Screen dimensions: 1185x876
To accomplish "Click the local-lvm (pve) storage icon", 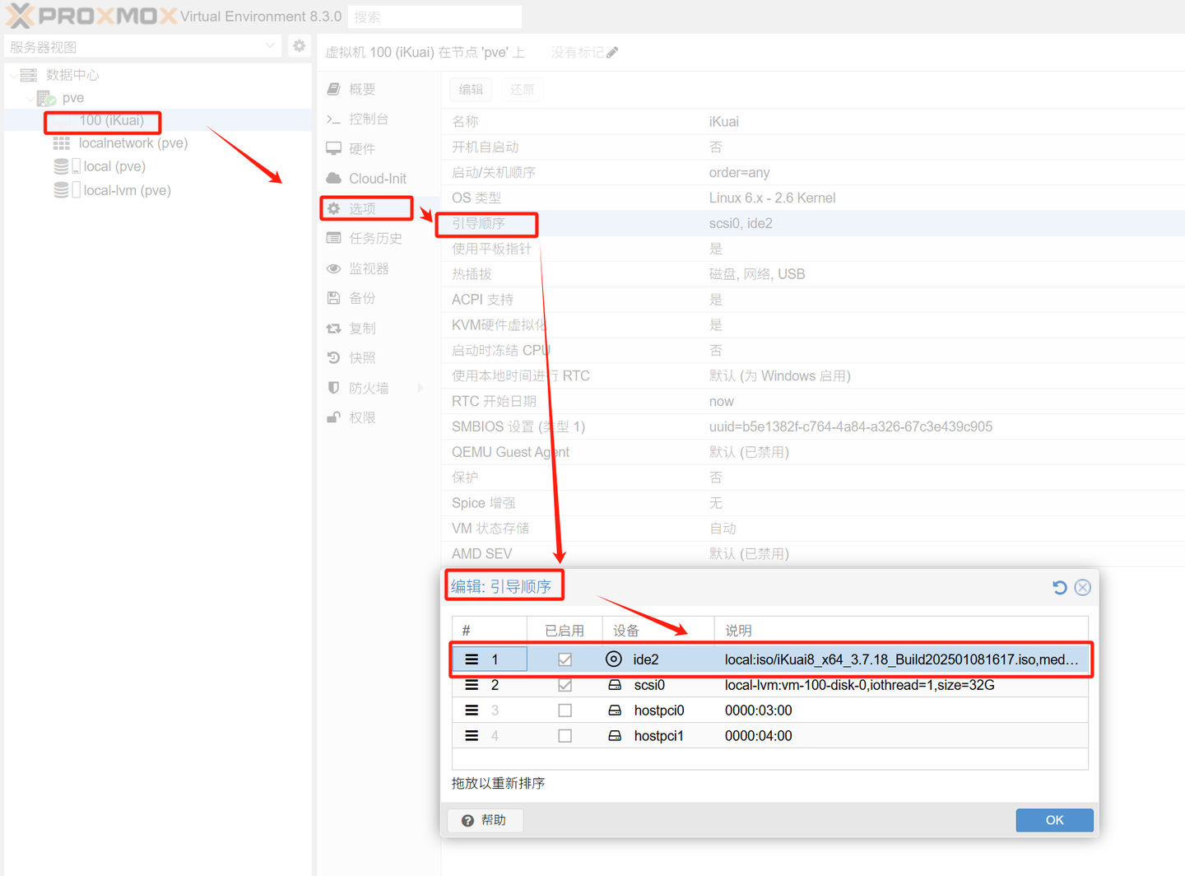I will tap(61, 190).
